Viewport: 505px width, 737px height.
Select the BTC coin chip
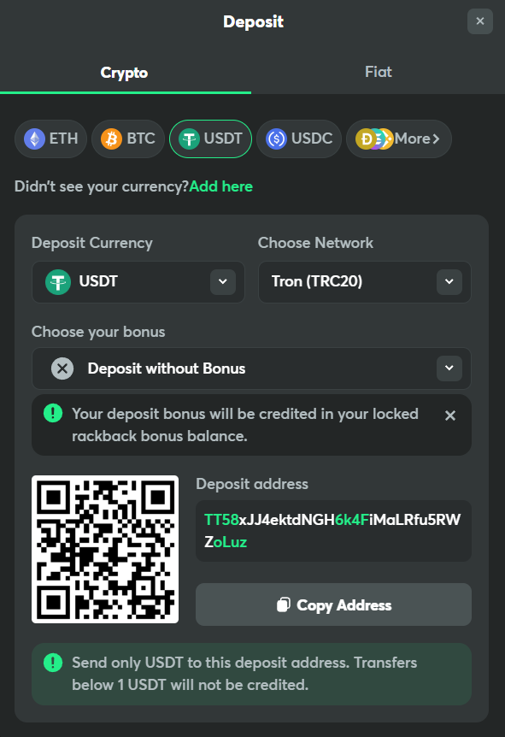128,139
